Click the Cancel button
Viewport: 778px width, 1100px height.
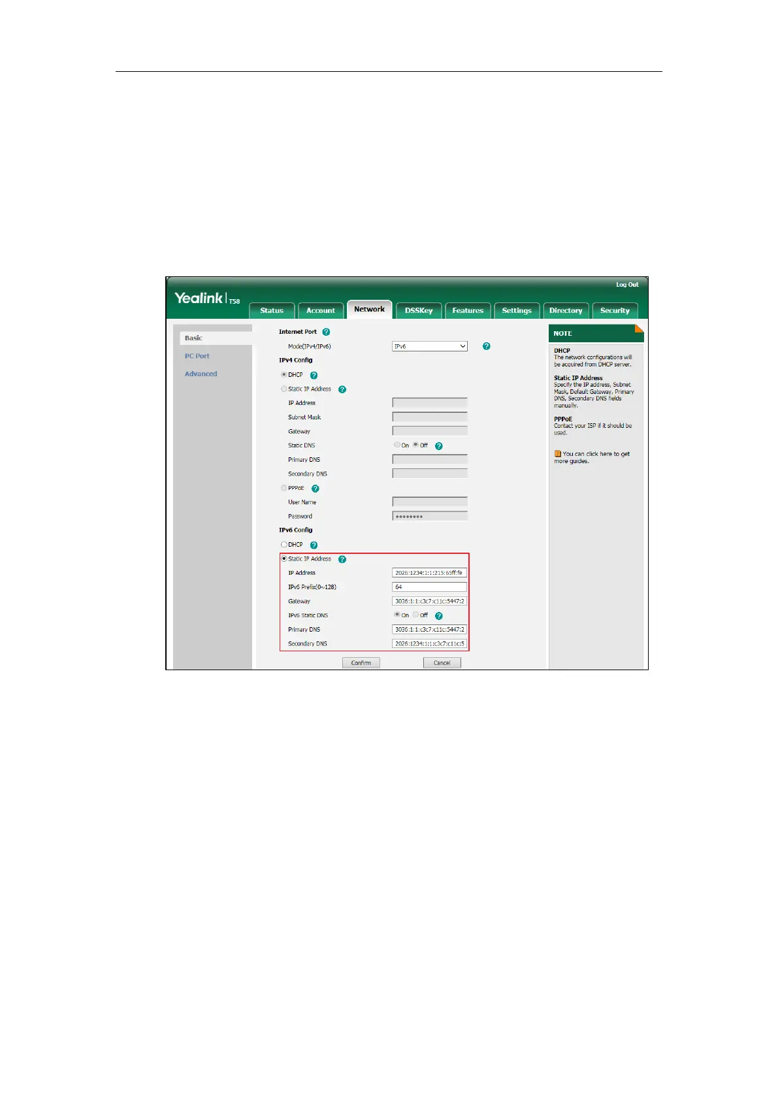442,662
